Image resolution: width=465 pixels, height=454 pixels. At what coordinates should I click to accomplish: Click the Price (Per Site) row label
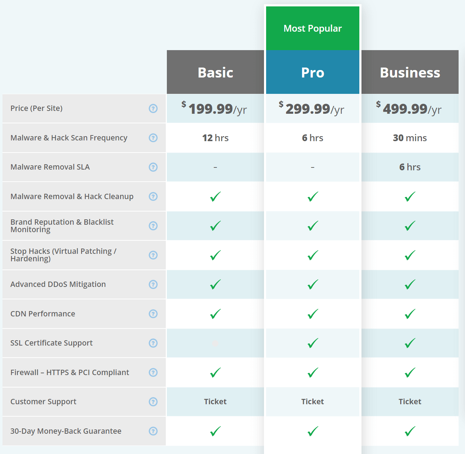[36, 108]
